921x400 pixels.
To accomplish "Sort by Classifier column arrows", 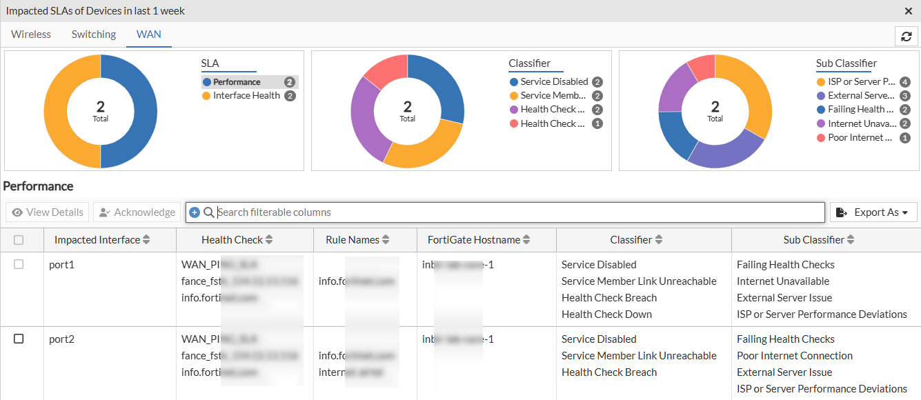I will click(x=659, y=240).
